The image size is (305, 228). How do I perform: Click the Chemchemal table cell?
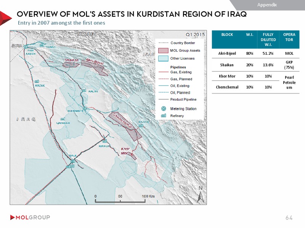click(x=227, y=87)
